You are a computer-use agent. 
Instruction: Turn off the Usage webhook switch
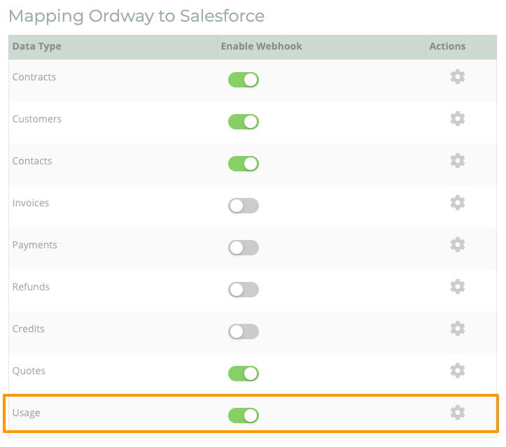coord(244,415)
